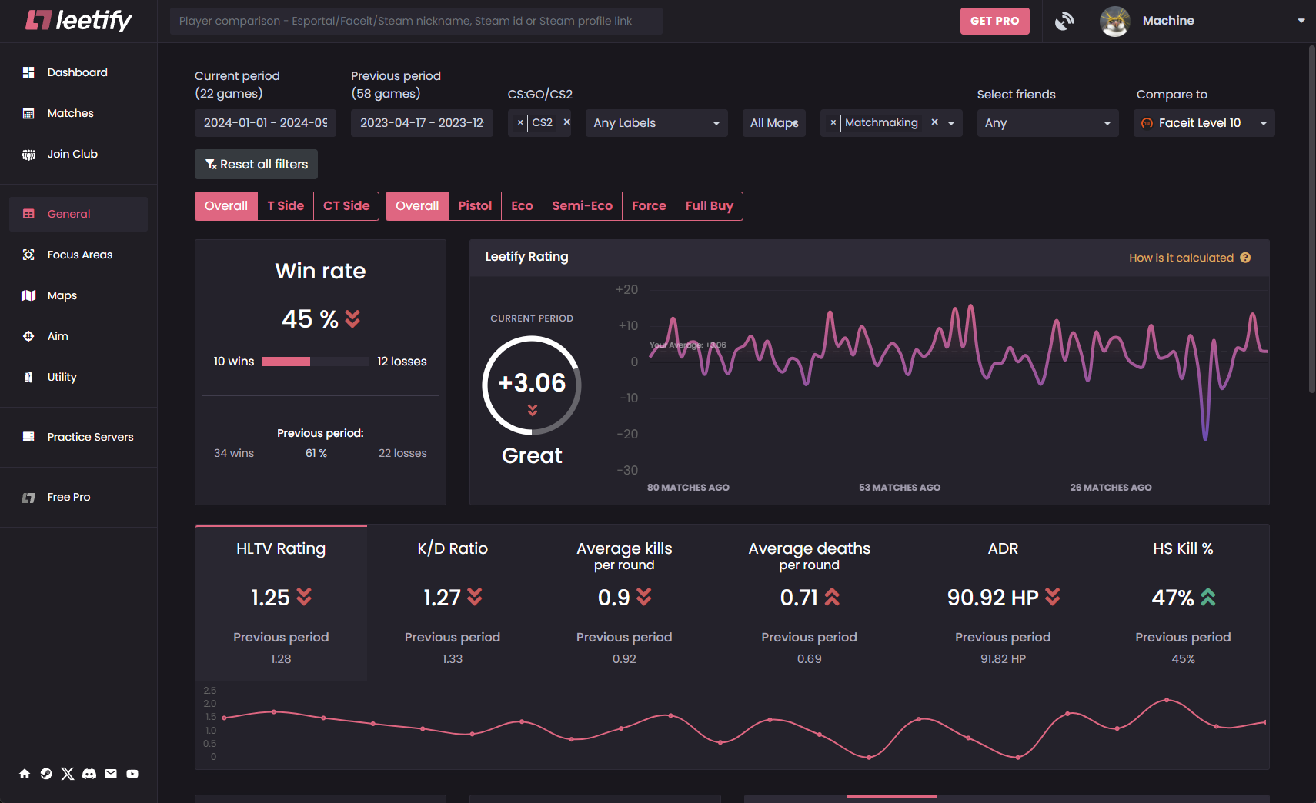The width and height of the screenshot is (1316, 803).
Task: Click the player comparison search field
Action: (416, 21)
